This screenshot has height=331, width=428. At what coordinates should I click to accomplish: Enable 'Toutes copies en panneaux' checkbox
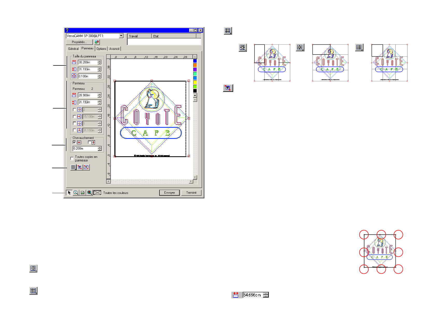point(72,158)
